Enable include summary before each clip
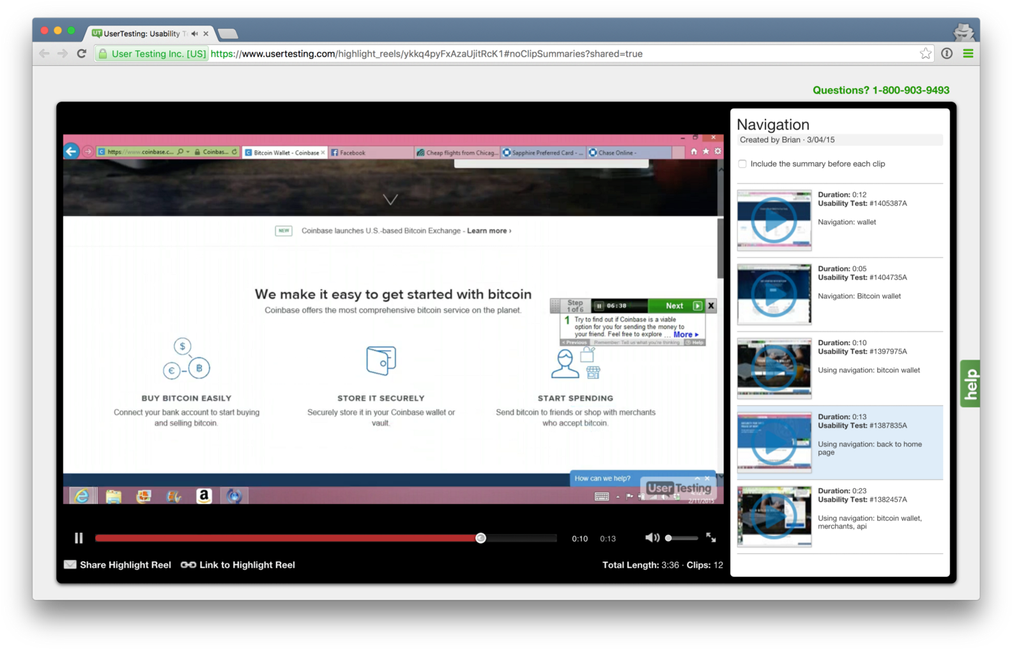1012x649 pixels. tap(742, 164)
